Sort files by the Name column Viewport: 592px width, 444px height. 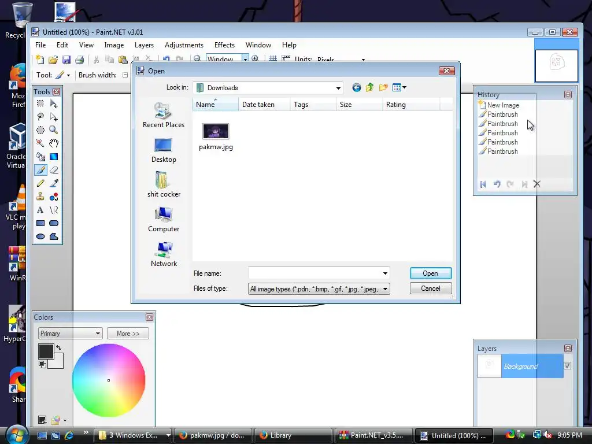pyautogui.click(x=216, y=105)
